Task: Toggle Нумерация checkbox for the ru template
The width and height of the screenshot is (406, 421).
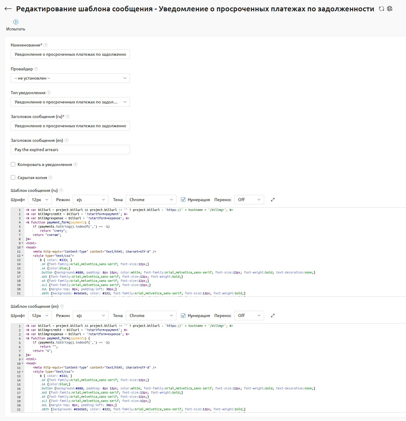Action: click(x=183, y=200)
